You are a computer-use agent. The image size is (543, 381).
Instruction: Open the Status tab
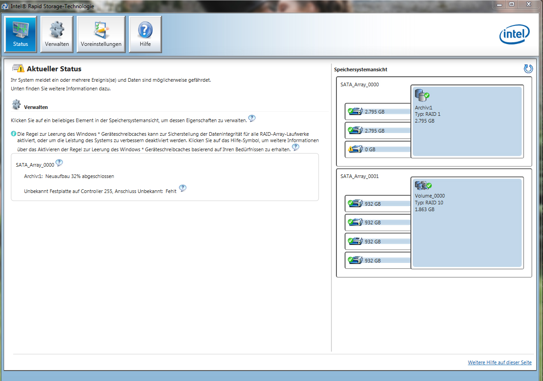[x=20, y=34]
